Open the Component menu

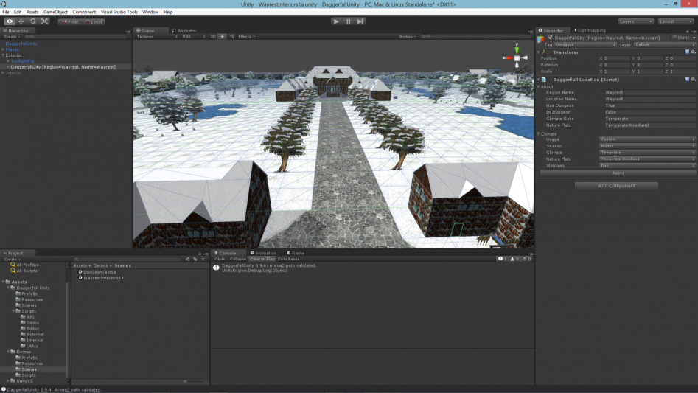click(84, 12)
